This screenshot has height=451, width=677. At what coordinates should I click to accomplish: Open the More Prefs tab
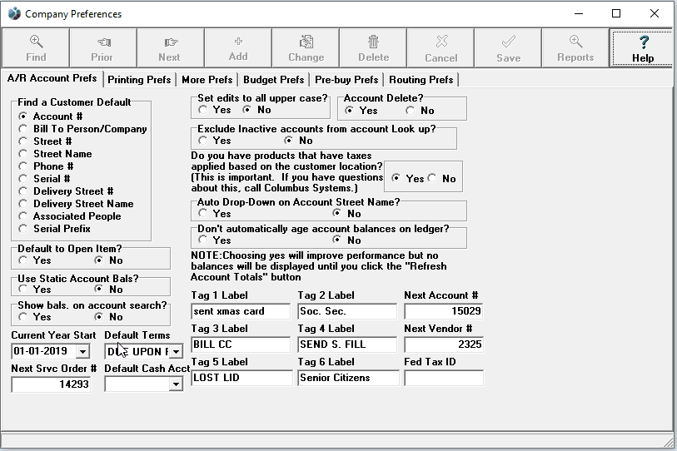[207, 80]
